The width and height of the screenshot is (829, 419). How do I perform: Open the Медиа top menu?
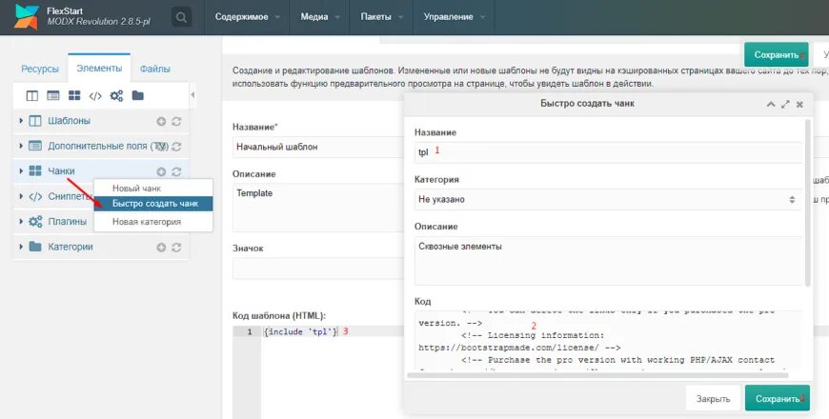pyautogui.click(x=320, y=17)
